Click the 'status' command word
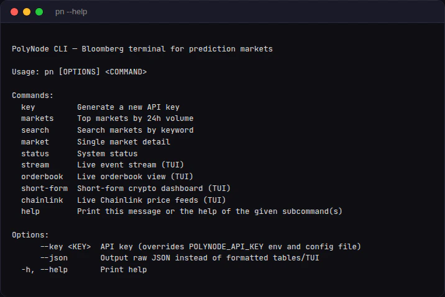445x297 pixels. (x=35, y=153)
